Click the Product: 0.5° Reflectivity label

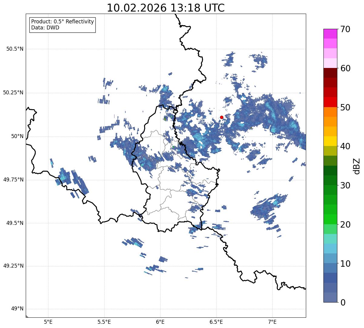pyautogui.click(x=62, y=22)
